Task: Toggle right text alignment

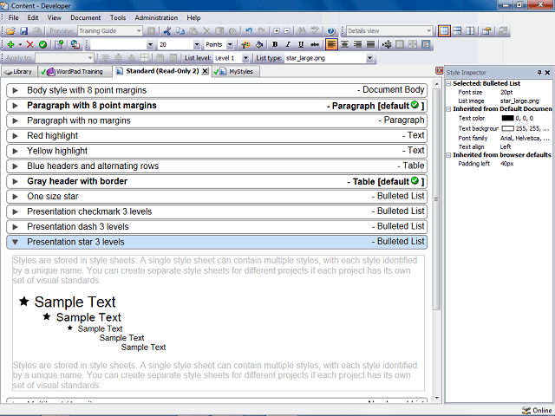Action: coord(357,44)
